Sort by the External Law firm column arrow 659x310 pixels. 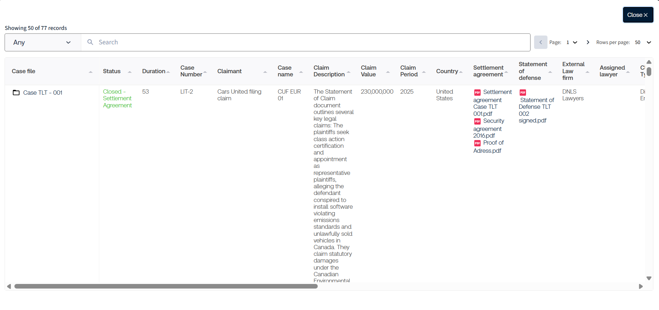(x=587, y=72)
